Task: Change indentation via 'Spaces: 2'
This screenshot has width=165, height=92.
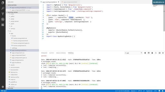Action: 134,91
